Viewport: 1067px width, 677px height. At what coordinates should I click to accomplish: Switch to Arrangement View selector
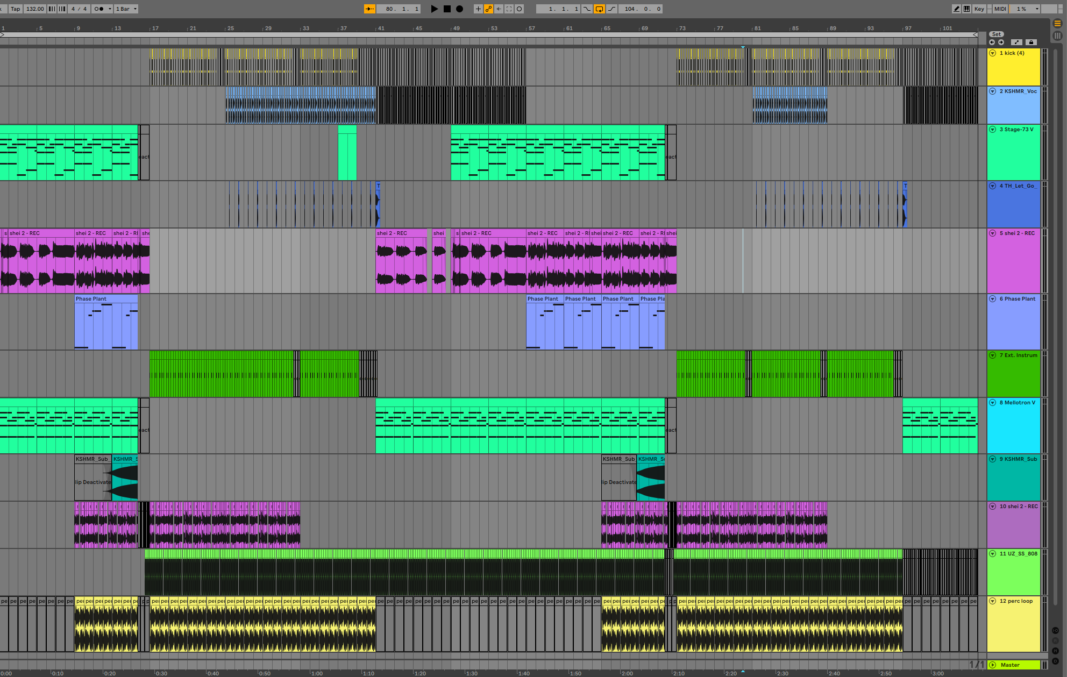pos(1057,24)
